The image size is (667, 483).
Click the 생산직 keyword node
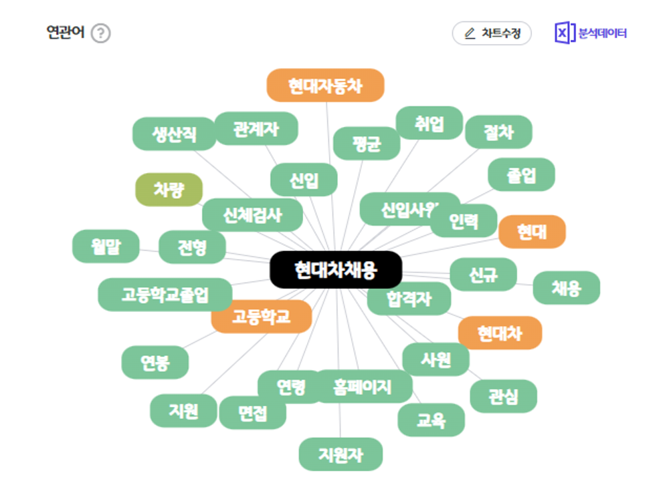(175, 134)
